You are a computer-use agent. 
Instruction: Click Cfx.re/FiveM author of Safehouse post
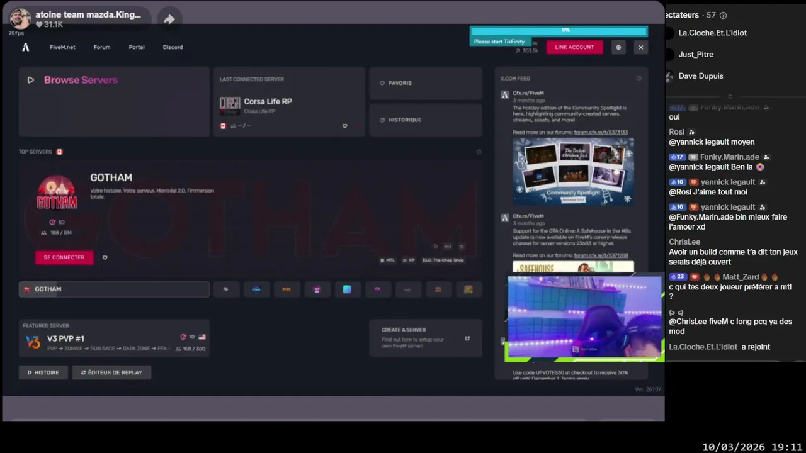point(528,216)
